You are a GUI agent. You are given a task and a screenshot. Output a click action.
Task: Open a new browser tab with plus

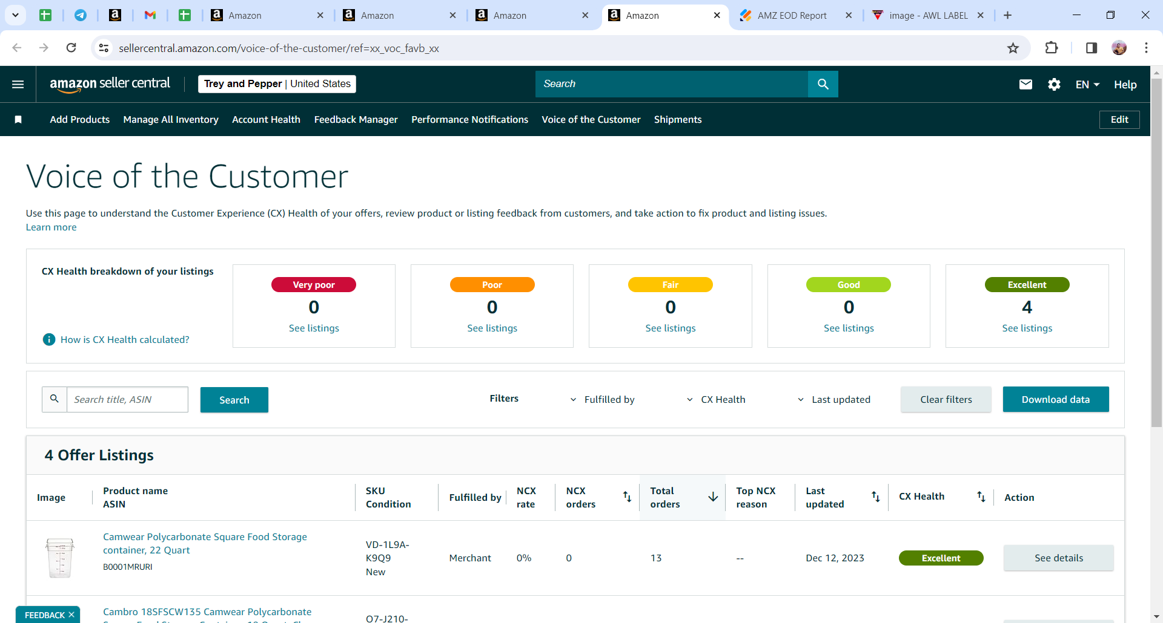click(1008, 15)
